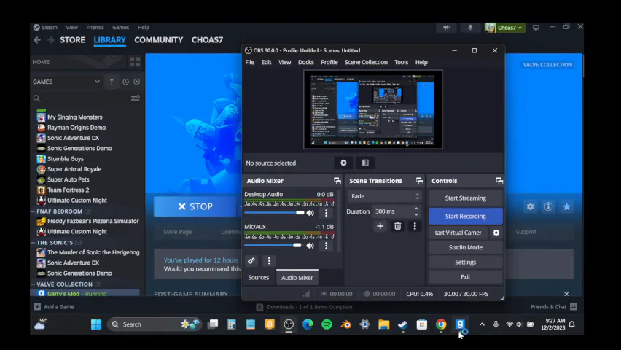
Task: Open the OBS Edit menu
Action: (x=266, y=62)
